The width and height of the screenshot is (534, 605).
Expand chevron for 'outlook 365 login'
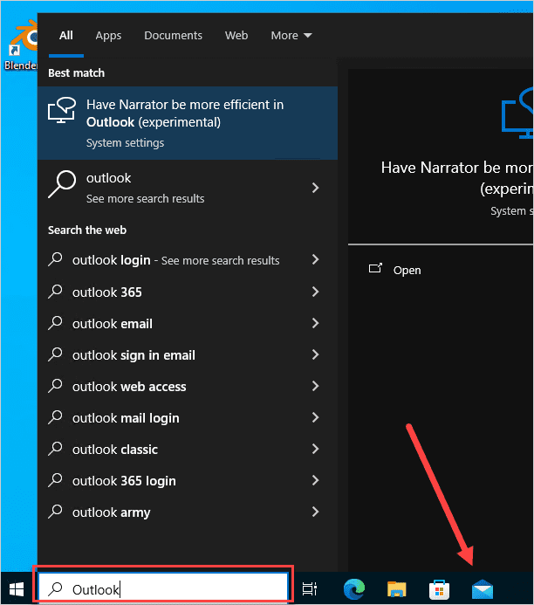(x=315, y=480)
